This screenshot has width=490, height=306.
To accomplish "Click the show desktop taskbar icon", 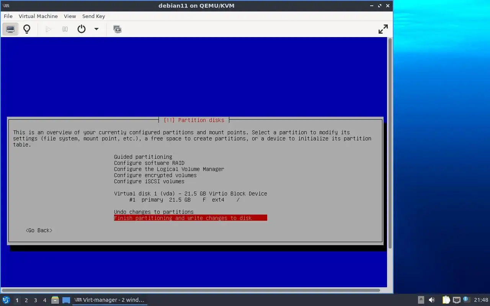I will point(66,300).
